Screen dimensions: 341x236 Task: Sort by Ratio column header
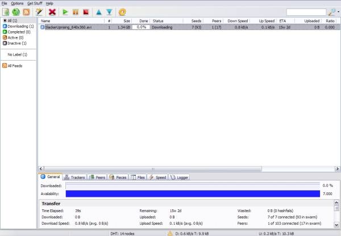click(329, 21)
